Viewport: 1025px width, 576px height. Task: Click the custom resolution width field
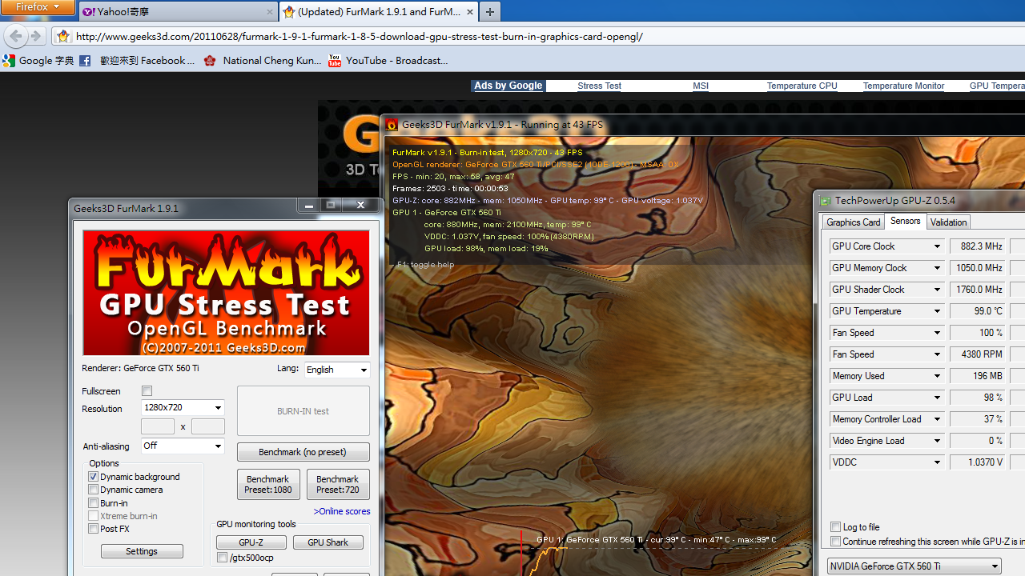click(x=158, y=426)
